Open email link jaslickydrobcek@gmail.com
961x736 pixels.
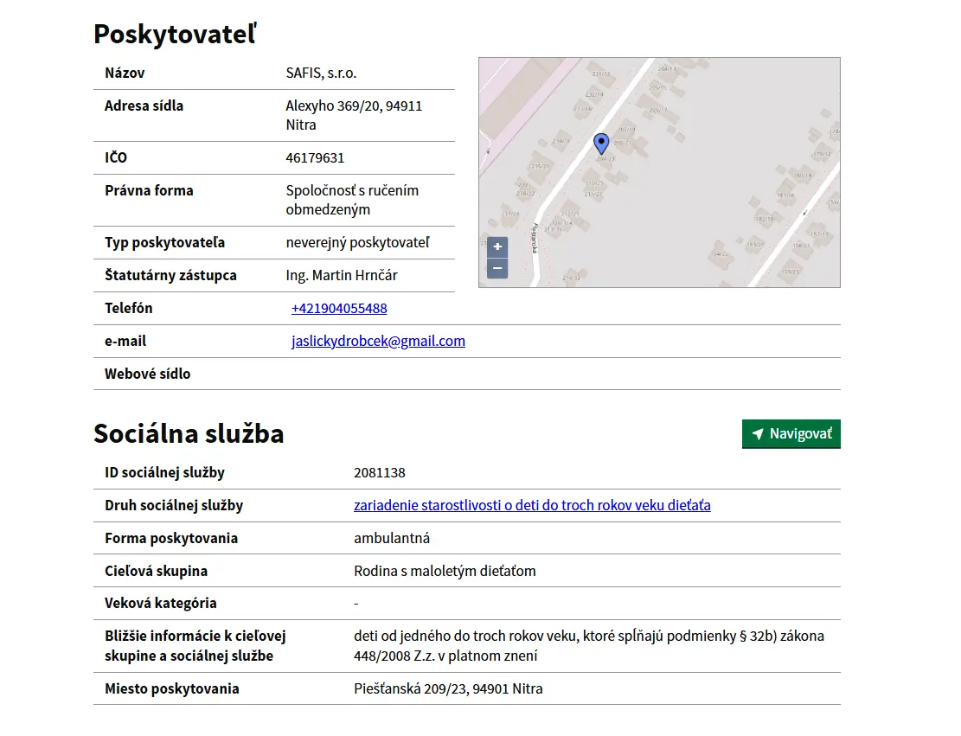tap(378, 341)
